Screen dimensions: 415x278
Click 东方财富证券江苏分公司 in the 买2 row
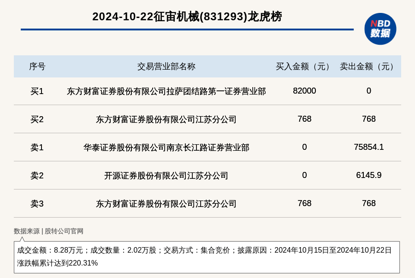(x=166, y=119)
